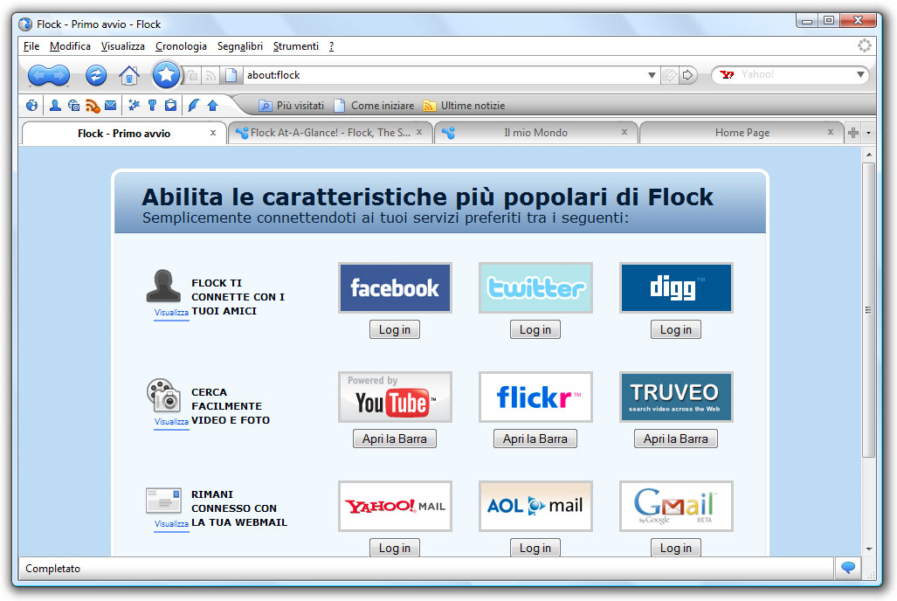Click Apri la Barra under Flickr
The image size is (897, 601).
pos(535,439)
